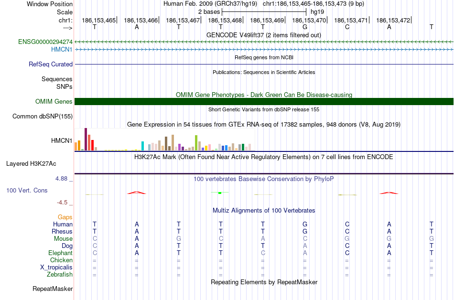Click 'Repeating Elements by RepeatMasker' title
The width and height of the screenshot is (454, 300).
click(x=264, y=282)
